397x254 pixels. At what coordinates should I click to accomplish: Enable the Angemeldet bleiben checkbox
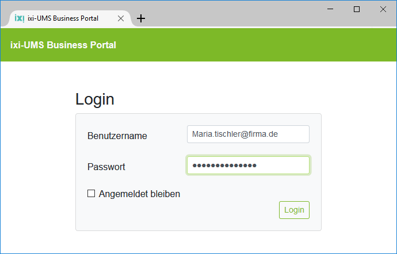(x=91, y=194)
